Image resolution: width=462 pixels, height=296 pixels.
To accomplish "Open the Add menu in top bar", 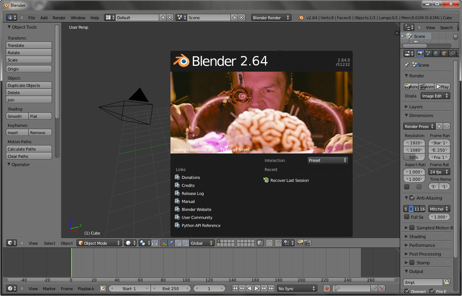I will [x=44, y=17].
